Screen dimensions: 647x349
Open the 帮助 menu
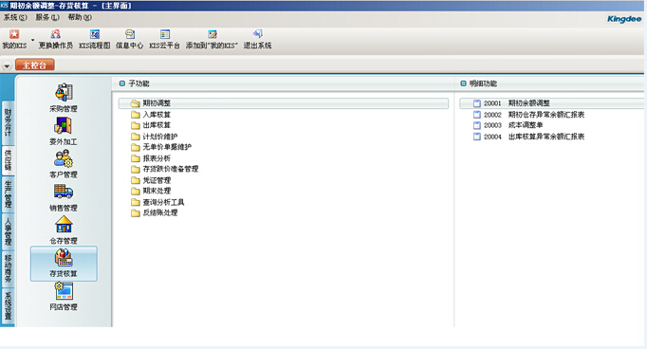pos(80,17)
